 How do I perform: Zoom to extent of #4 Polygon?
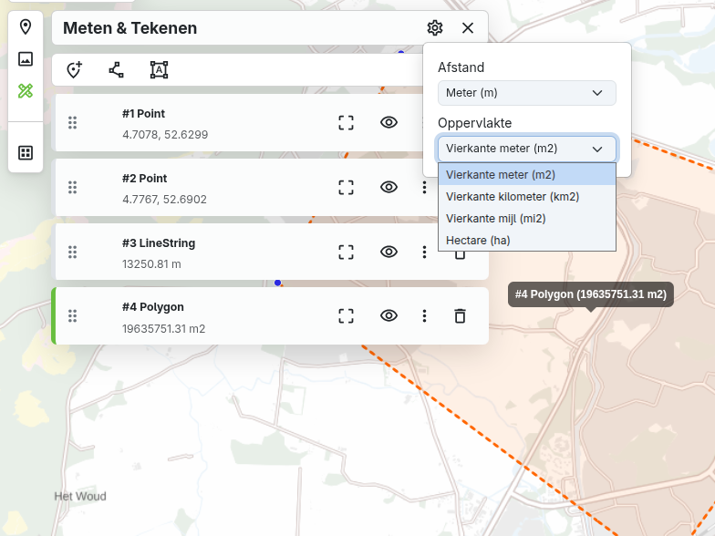click(347, 315)
